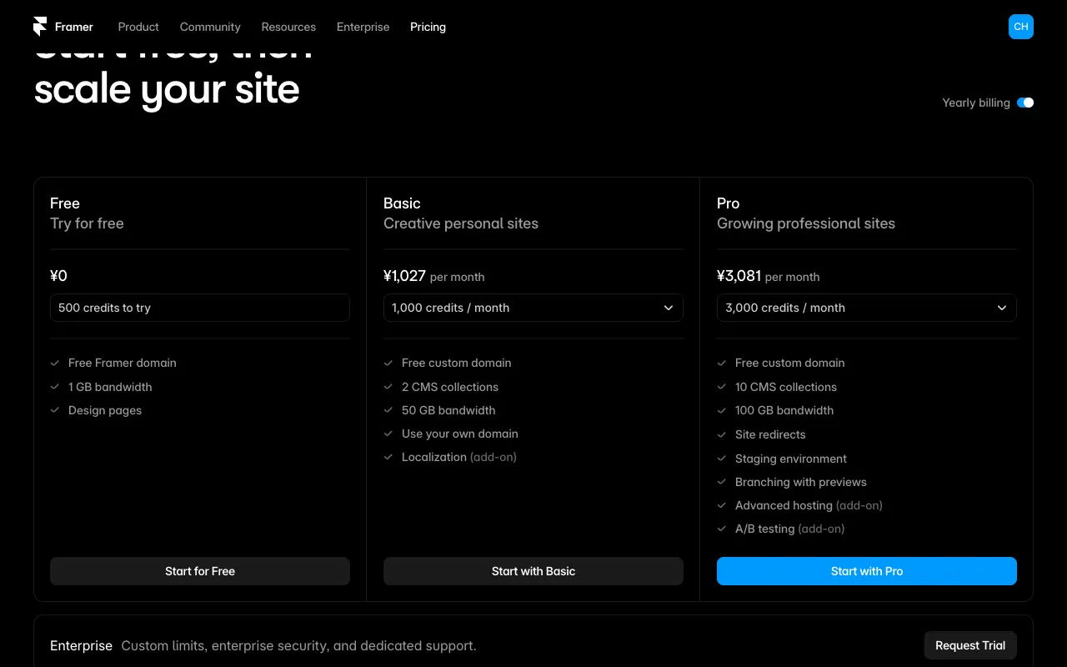Image resolution: width=1067 pixels, height=667 pixels.
Task: Click the Try for free subtitle
Action: pos(87,223)
